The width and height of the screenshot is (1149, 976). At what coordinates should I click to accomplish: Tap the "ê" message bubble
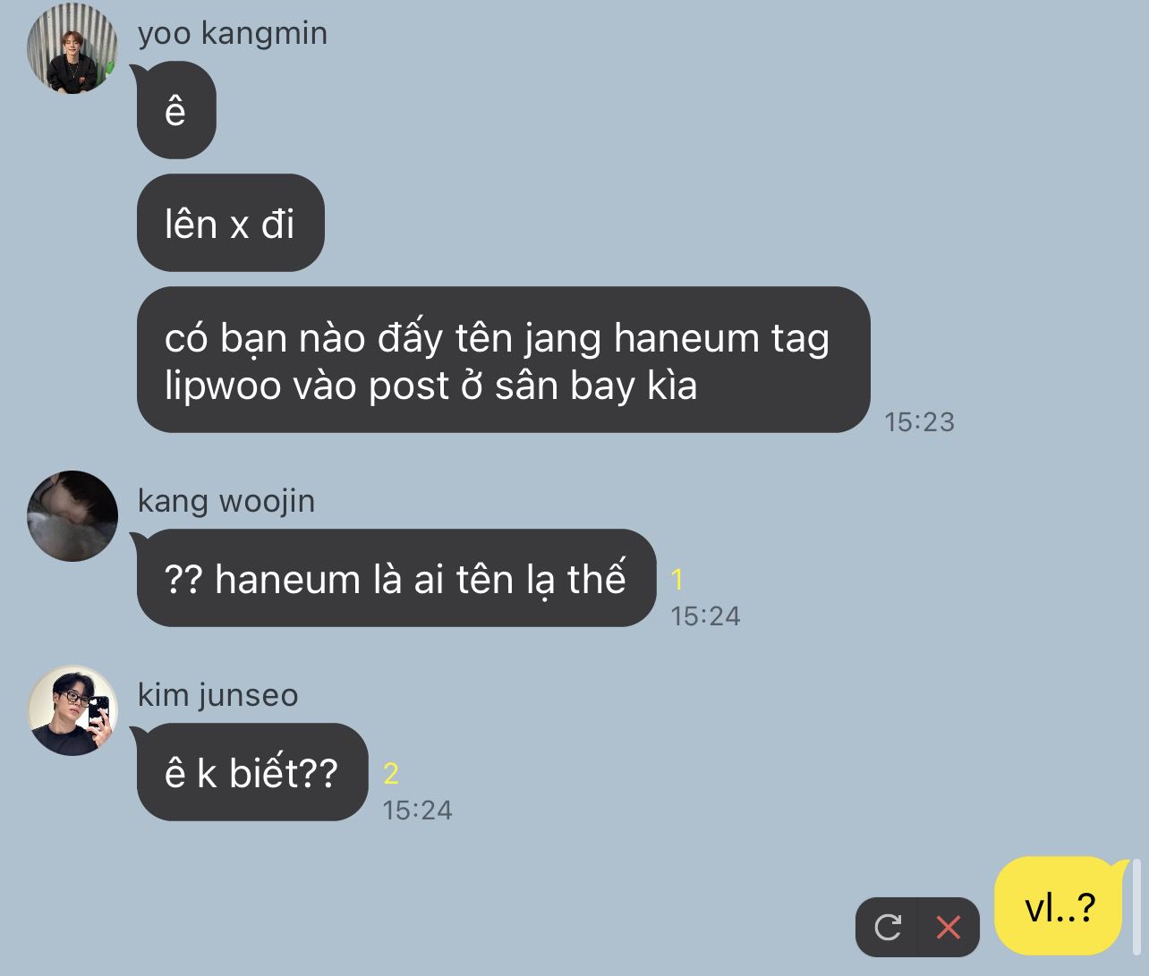click(176, 110)
